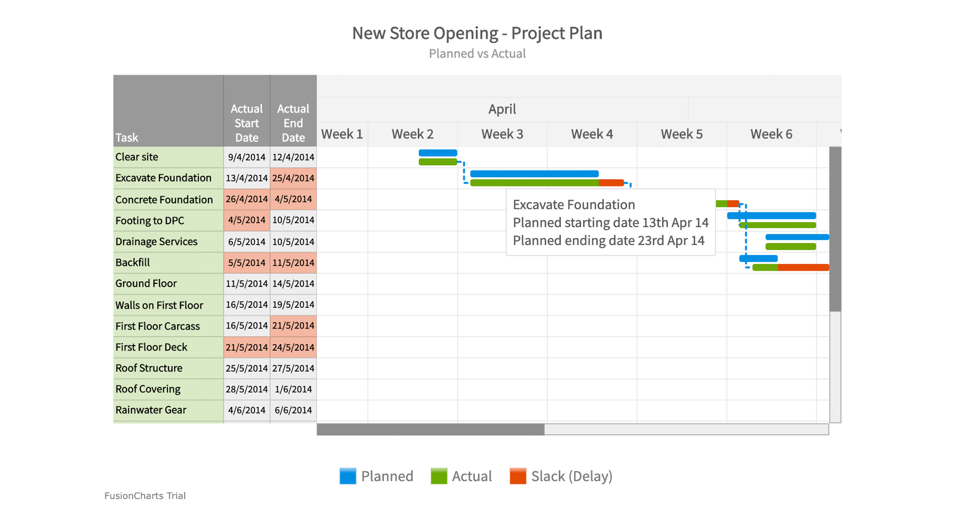Click the Drainage Services planned bar
This screenshot has height=507, width=969.
tap(797, 236)
